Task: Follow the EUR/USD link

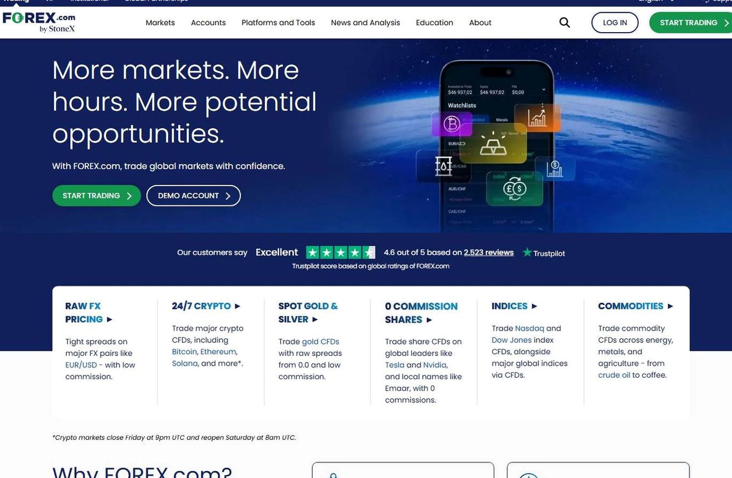Action: click(x=81, y=365)
